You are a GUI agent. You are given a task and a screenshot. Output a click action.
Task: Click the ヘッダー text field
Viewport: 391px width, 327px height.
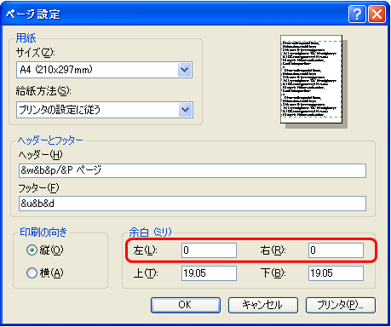click(193, 170)
